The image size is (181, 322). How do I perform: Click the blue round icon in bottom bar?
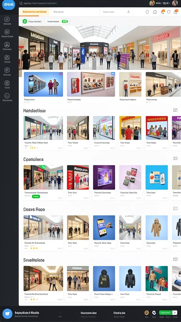click(8, 314)
